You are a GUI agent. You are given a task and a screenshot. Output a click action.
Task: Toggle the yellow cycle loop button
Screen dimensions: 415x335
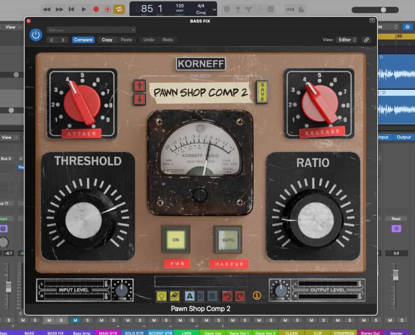pyautogui.click(x=119, y=9)
